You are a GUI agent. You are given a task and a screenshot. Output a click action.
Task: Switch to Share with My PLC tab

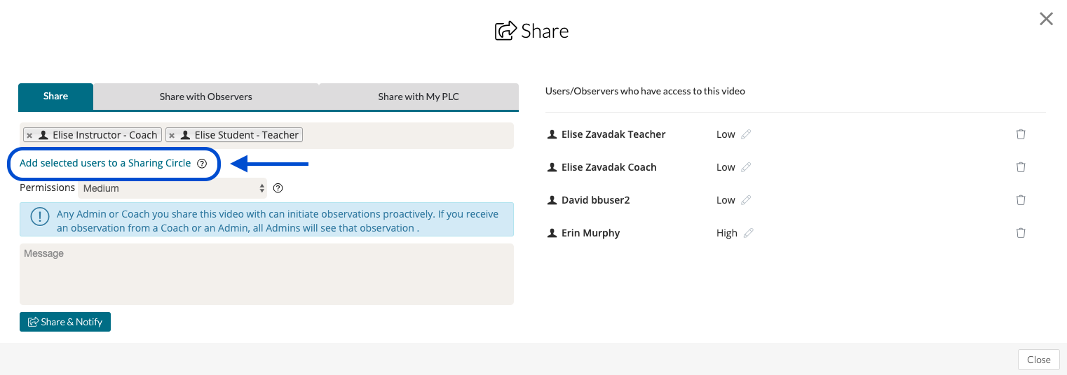click(x=419, y=97)
